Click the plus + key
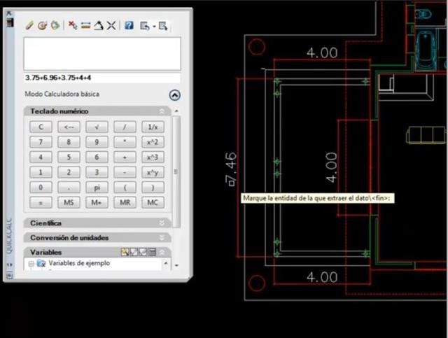448x338 pixels. pyautogui.click(x=125, y=157)
